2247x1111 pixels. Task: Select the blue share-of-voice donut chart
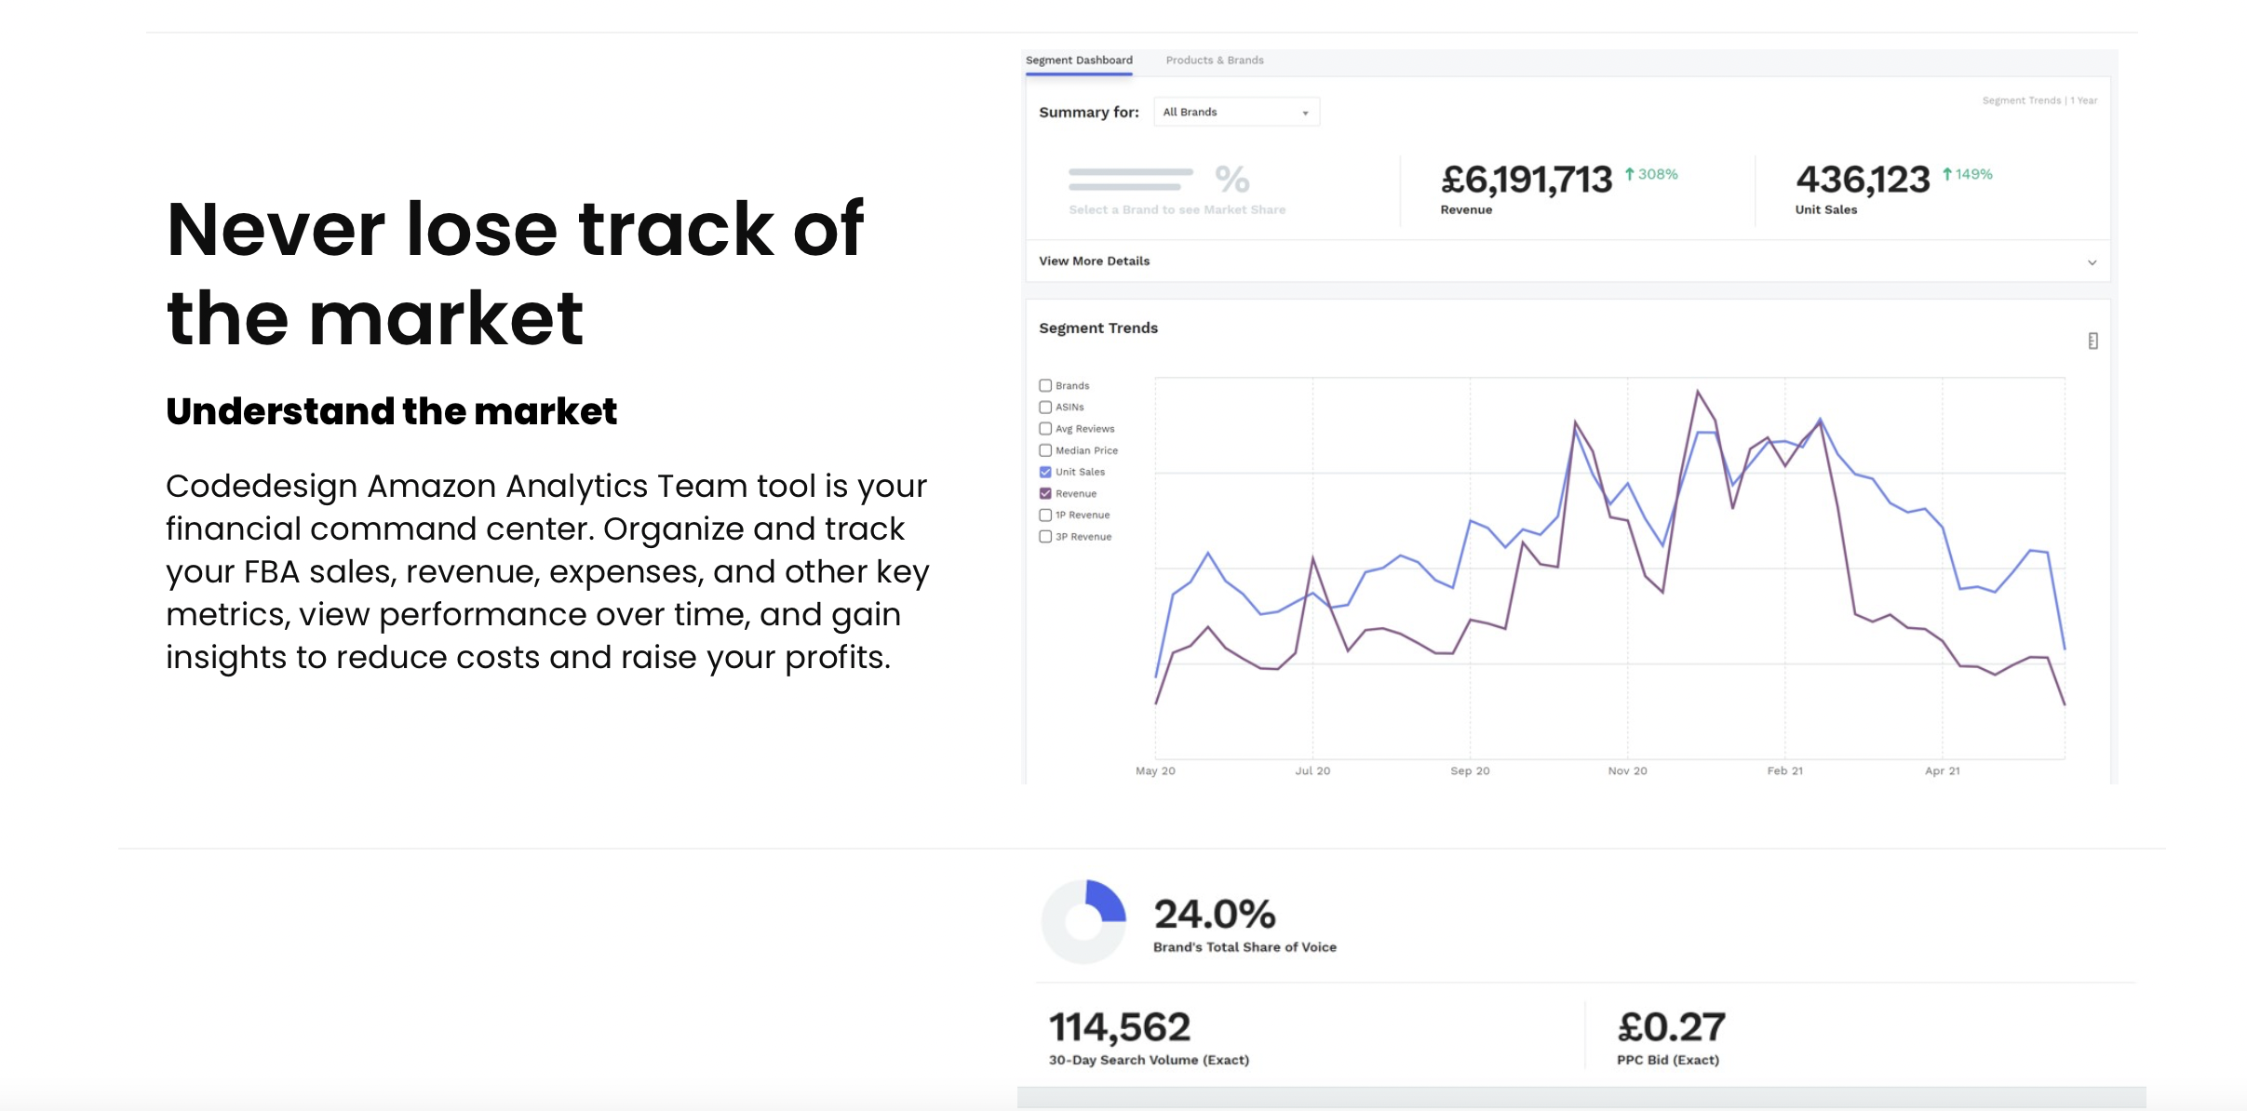pyautogui.click(x=1085, y=920)
